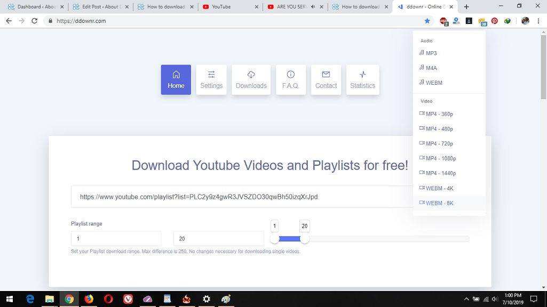
Task: Open the Settings page button
Action: pos(211,80)
